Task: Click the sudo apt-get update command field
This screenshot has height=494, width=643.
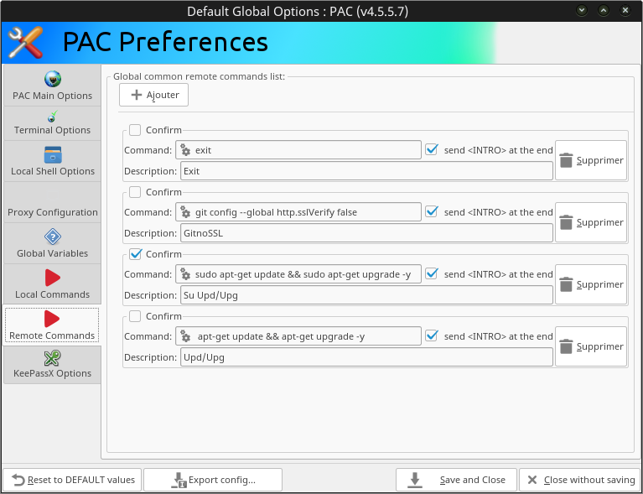Action: pyautogui.click(x=298, y=273)
